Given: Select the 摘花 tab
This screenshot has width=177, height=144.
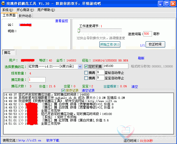Looking at the screenshot, I should pyautogui.click(x=9, y=52).
